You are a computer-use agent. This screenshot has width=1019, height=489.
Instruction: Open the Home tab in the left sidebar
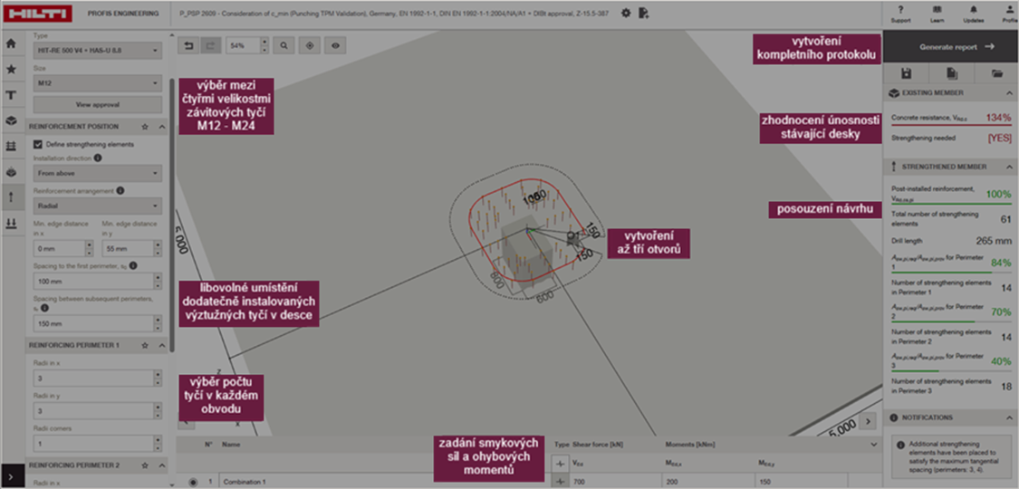click(11, 44)
